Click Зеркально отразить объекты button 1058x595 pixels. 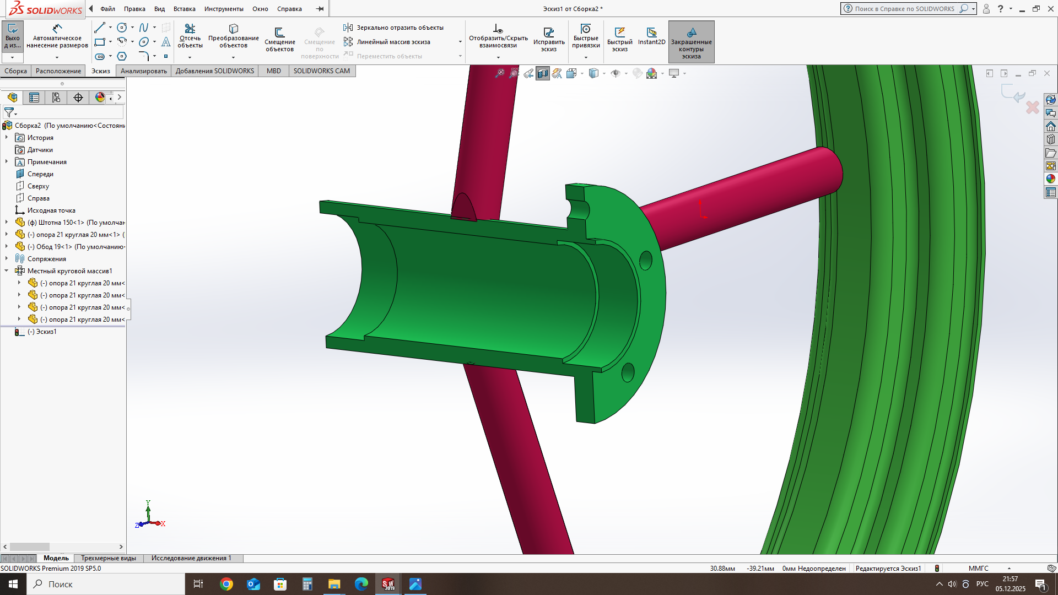(393, 28)
